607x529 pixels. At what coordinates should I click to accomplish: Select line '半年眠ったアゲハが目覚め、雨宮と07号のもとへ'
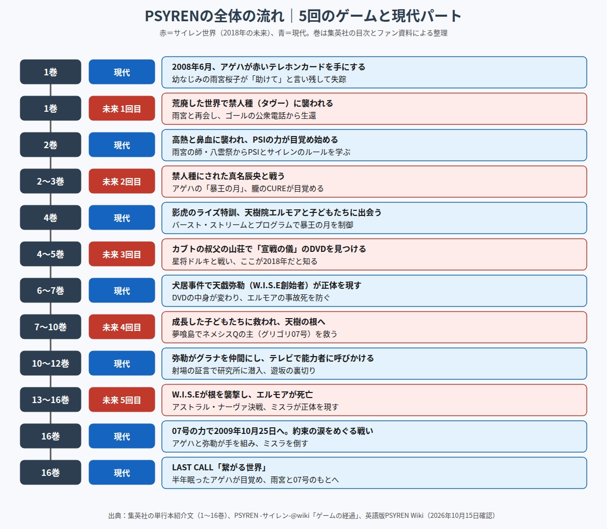[x=255, y=479]
